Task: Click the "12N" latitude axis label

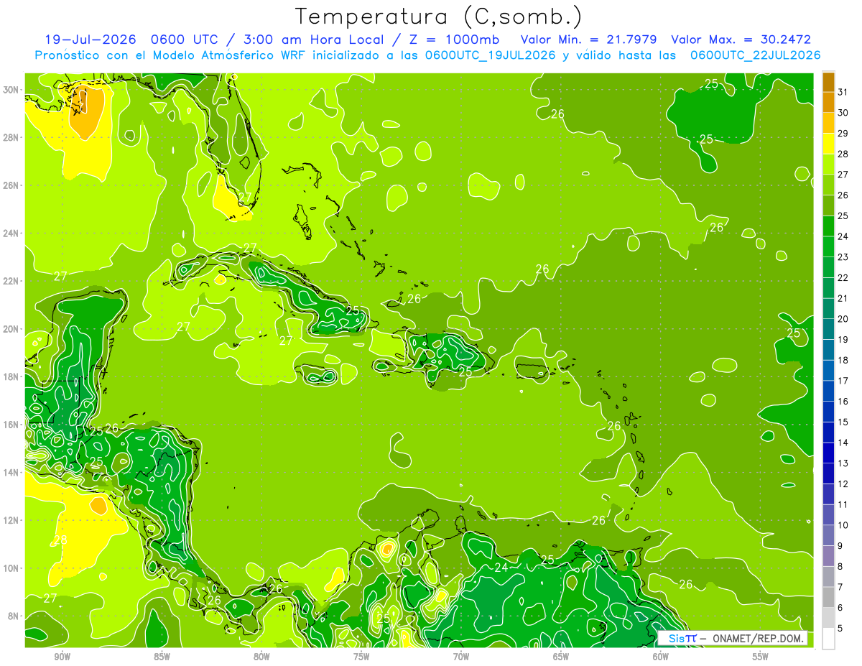Action: coord(11,520)
